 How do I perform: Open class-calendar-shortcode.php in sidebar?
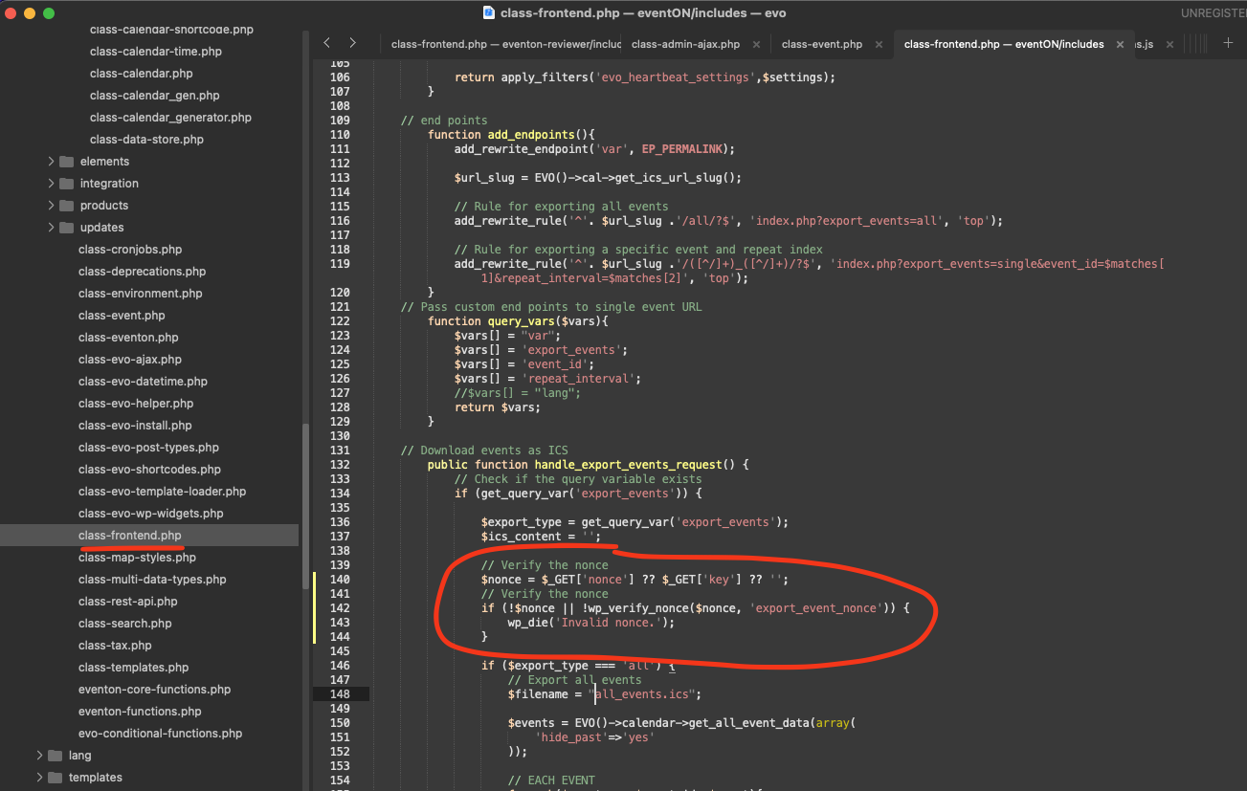[x=171, y=30]
